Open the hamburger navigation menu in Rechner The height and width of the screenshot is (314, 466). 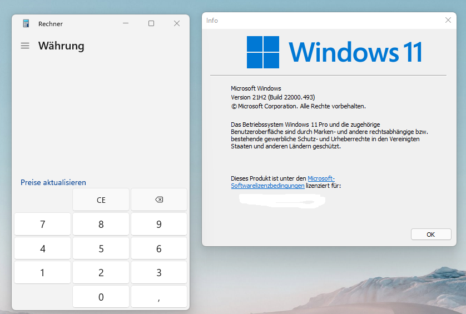tap(25, 46)
